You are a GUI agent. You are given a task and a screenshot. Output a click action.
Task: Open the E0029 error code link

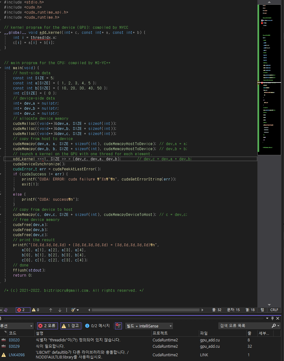[x=14, y=346]
